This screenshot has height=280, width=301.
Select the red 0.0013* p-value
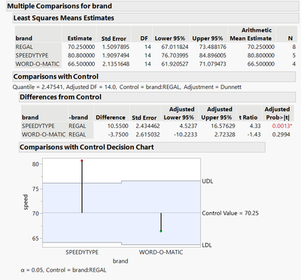(x=282, y=126)
